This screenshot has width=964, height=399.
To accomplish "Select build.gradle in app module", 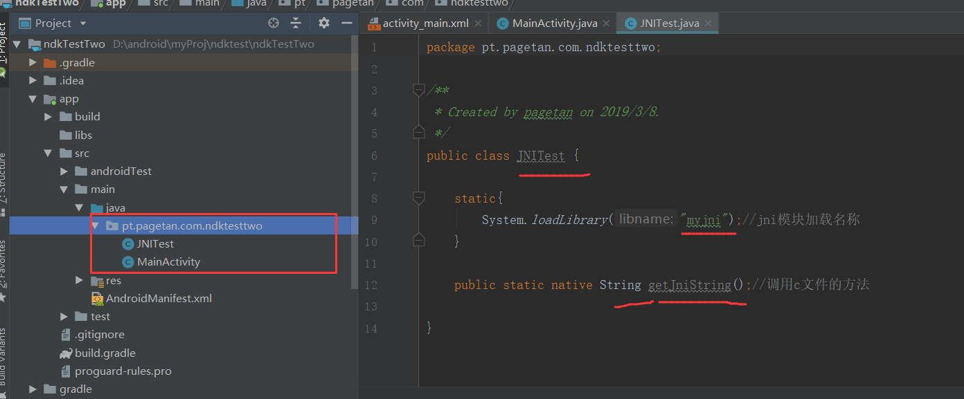I will (x=105, y=353).
